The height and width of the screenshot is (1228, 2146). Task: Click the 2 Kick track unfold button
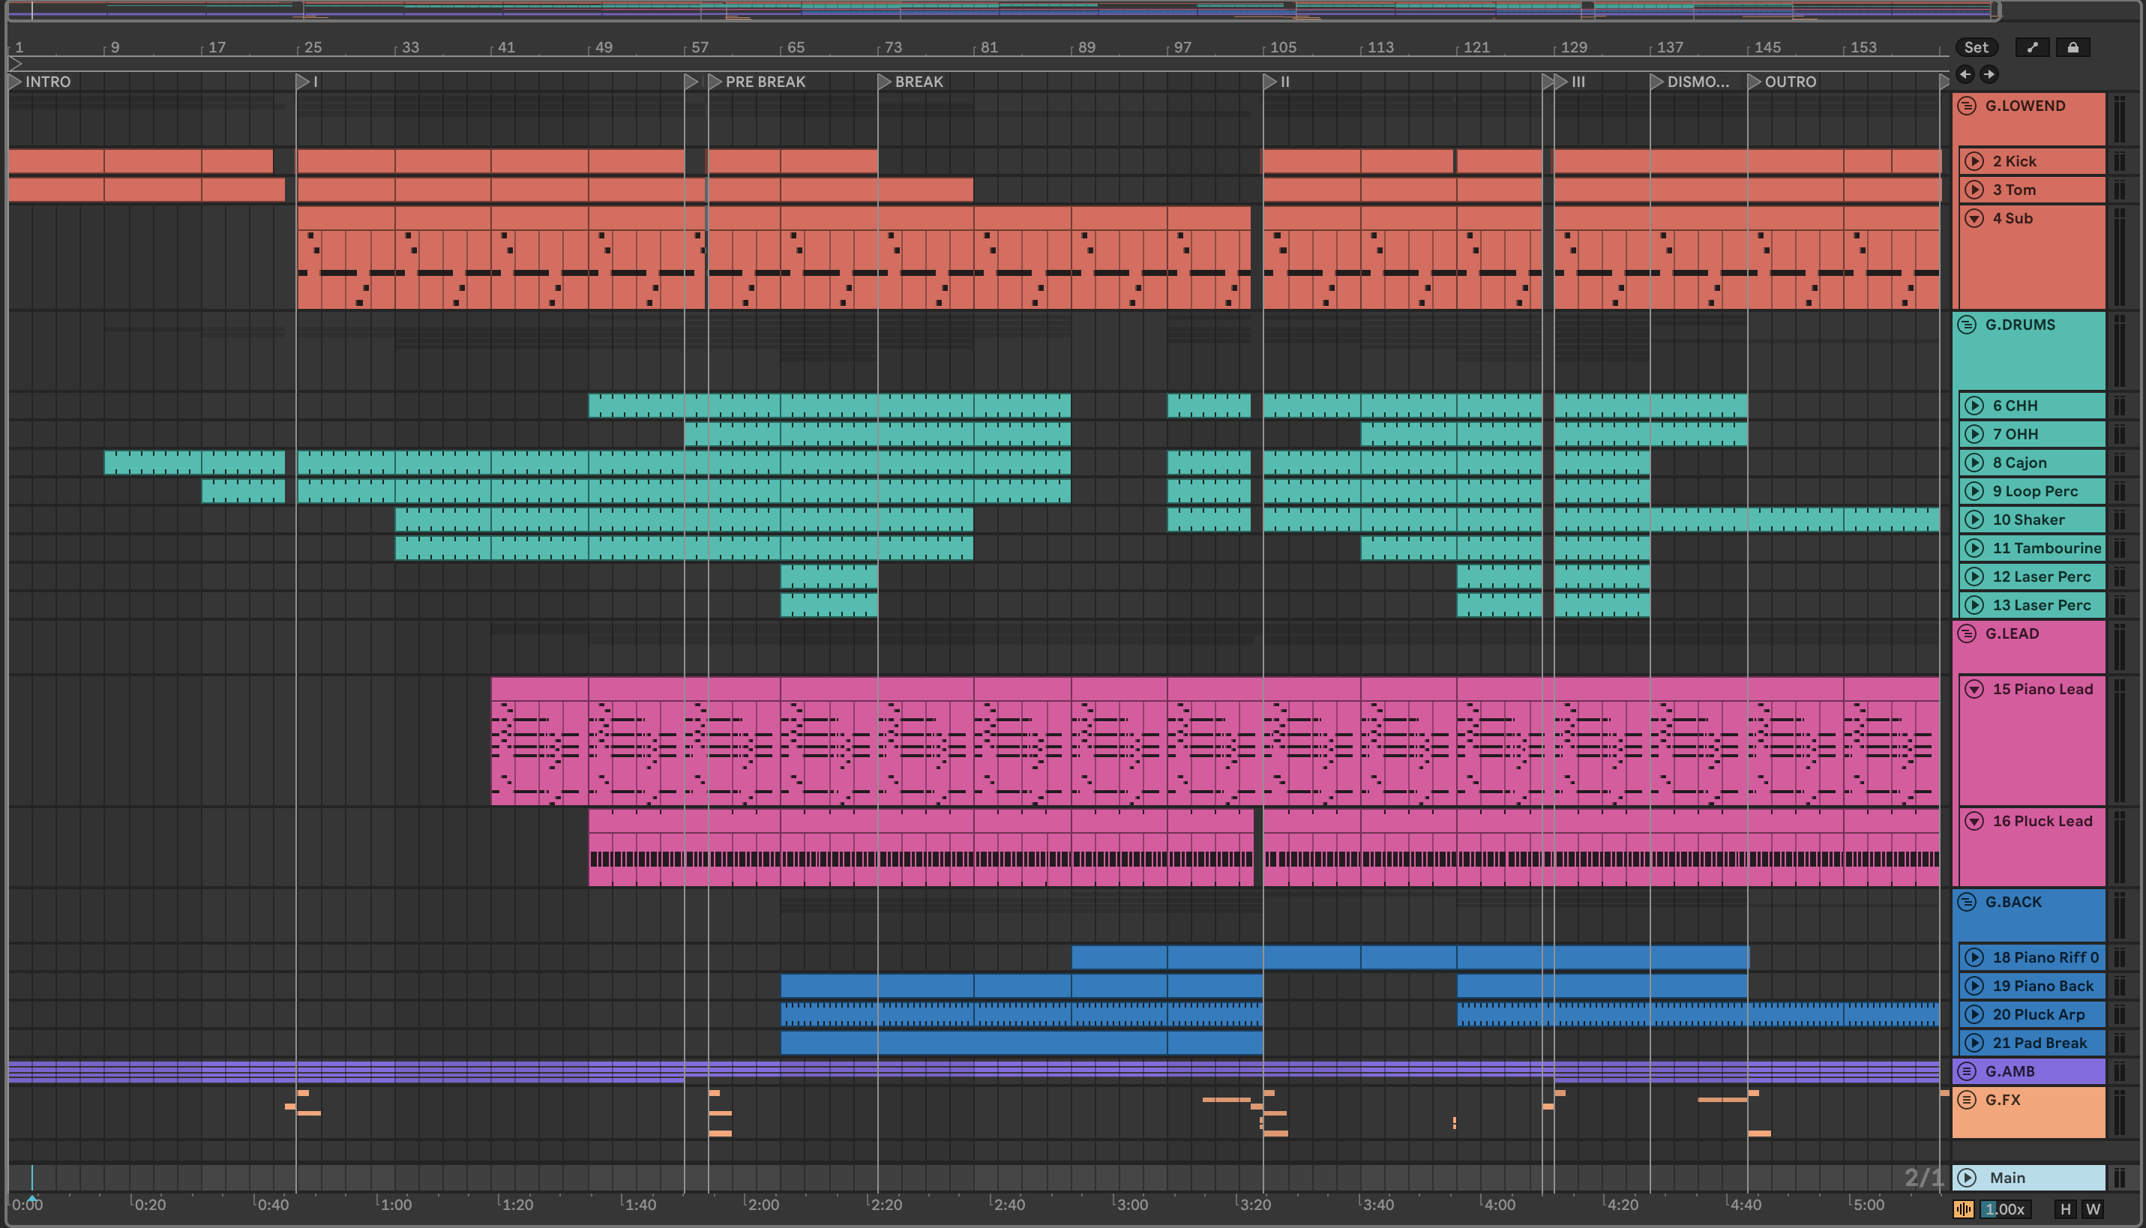click(1974, 161)
